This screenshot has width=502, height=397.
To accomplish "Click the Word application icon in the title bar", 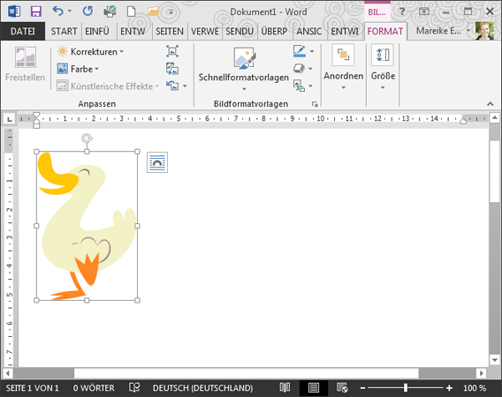I will 14,11.
